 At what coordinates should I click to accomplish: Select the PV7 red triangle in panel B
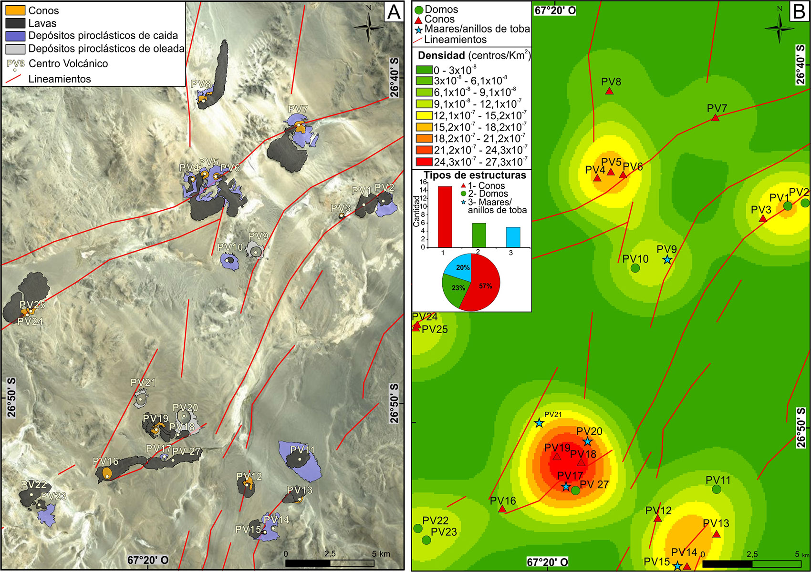point(715,118)
